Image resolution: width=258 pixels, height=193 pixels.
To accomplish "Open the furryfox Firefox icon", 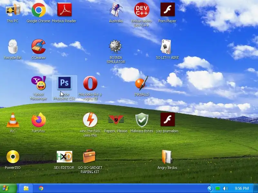I will 38,120.
